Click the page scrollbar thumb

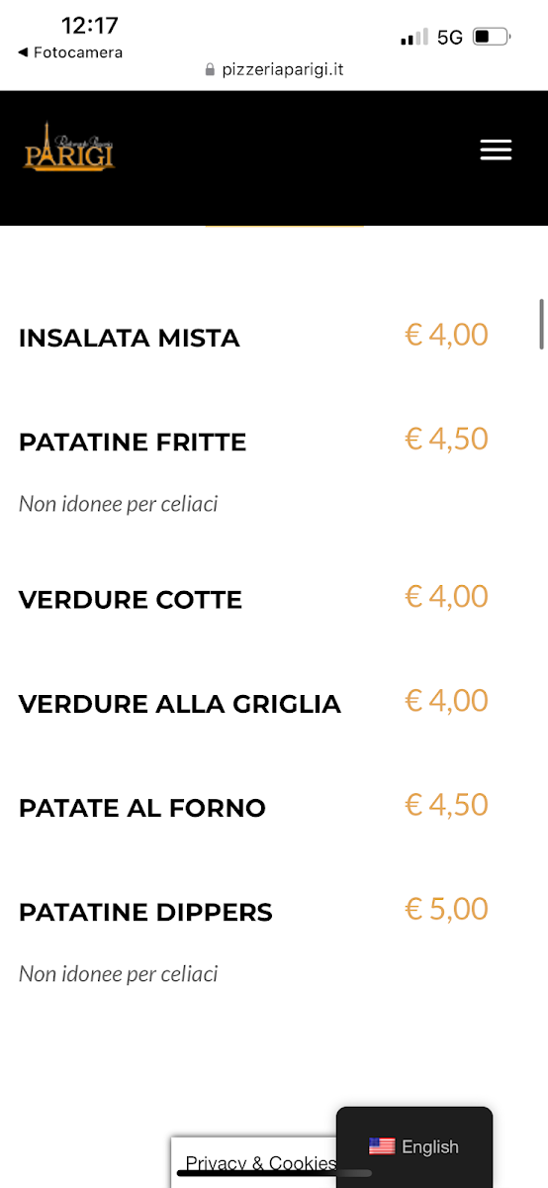pyautogui.click(x=541, y=324)
